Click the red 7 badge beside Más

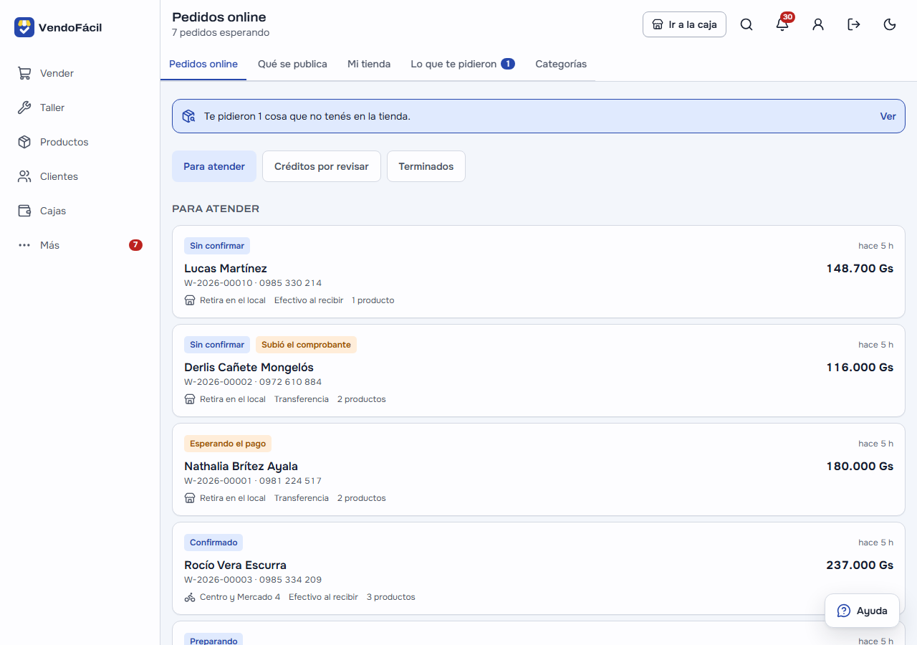tap(135, 245)
